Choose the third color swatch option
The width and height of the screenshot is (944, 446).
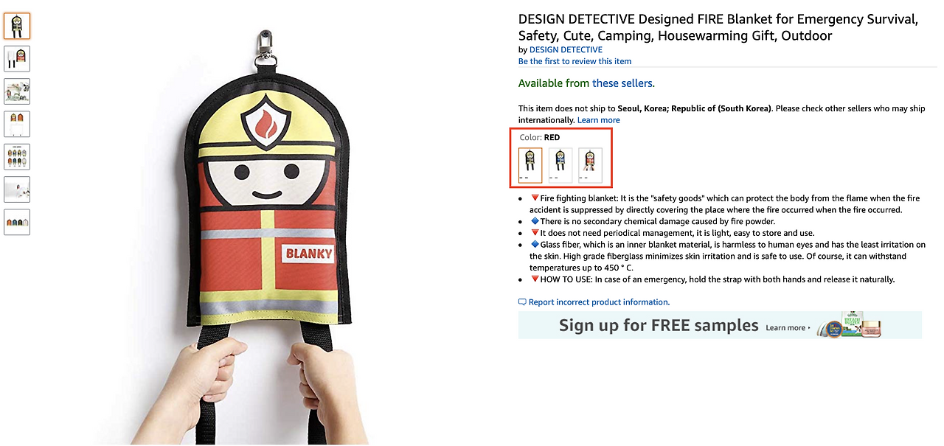point(590,165)
